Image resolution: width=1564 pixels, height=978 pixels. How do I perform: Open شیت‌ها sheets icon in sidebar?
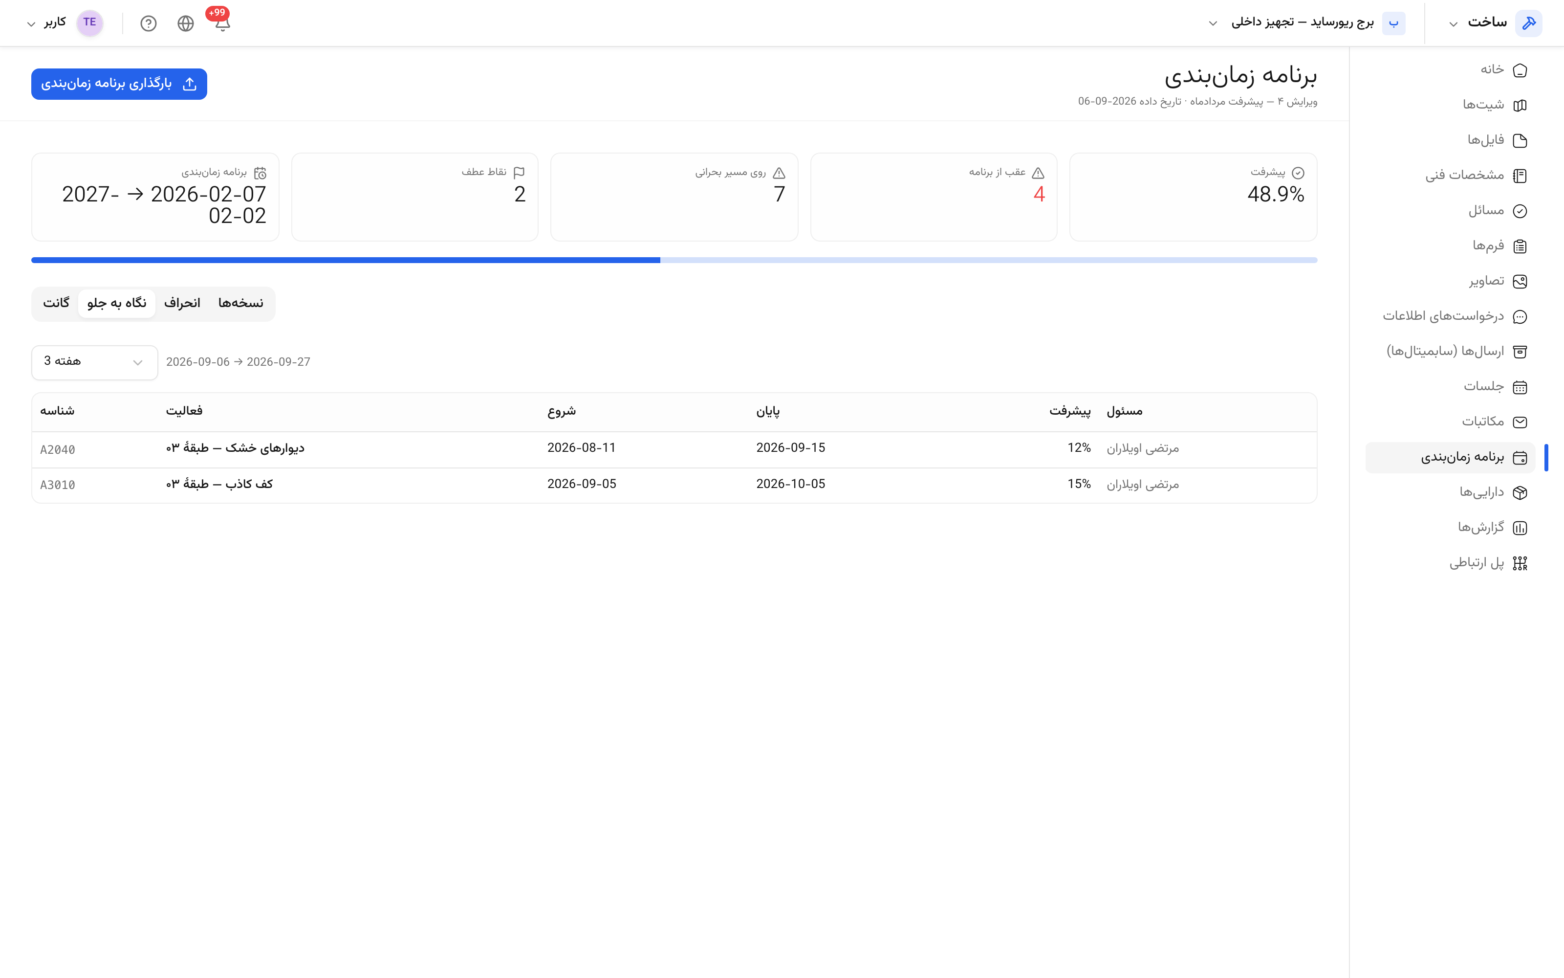point(1520,106)
